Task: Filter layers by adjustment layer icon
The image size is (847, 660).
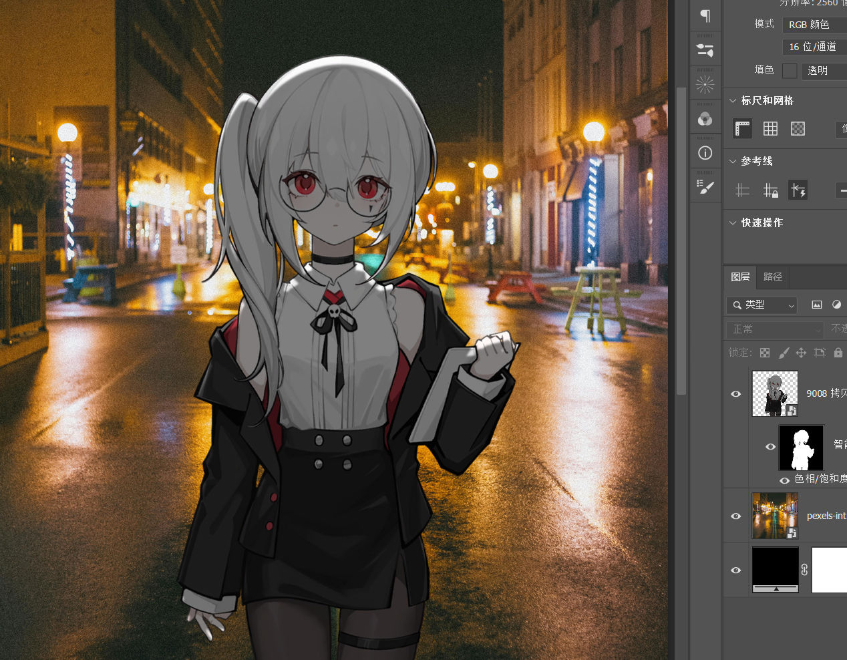Action: (836, 305)
